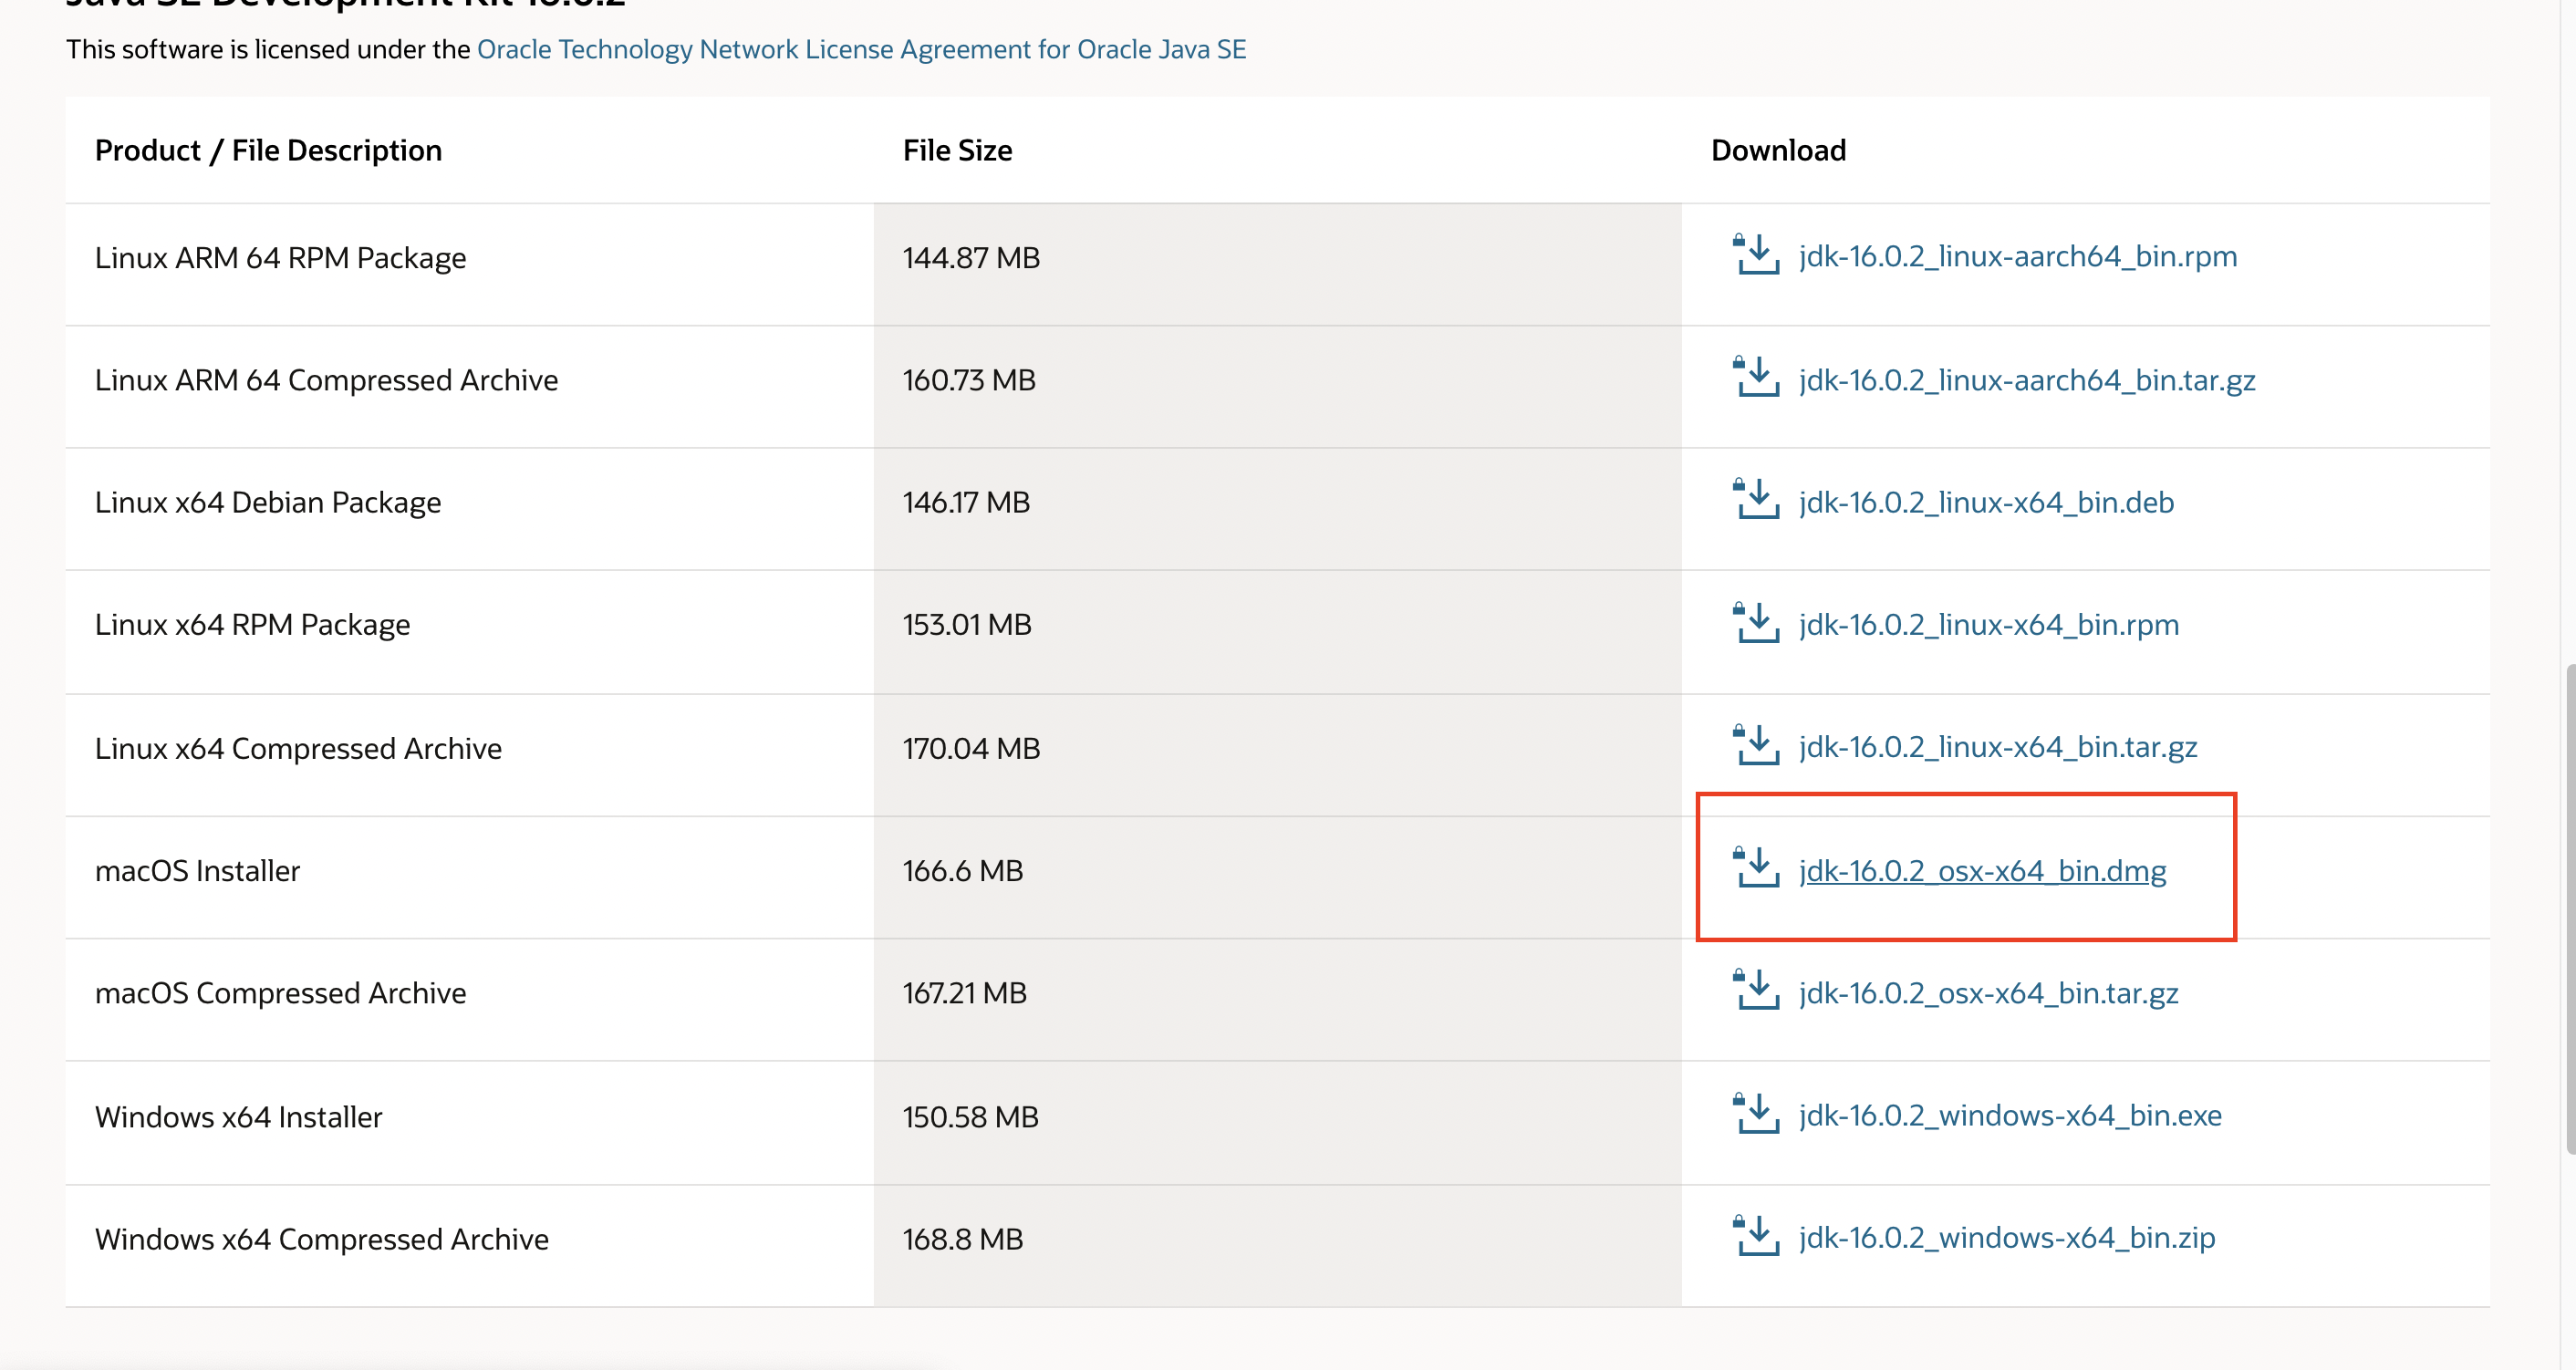Download jdk-16.0.2_linux-x64_bin.deb

pos(1986,502)
